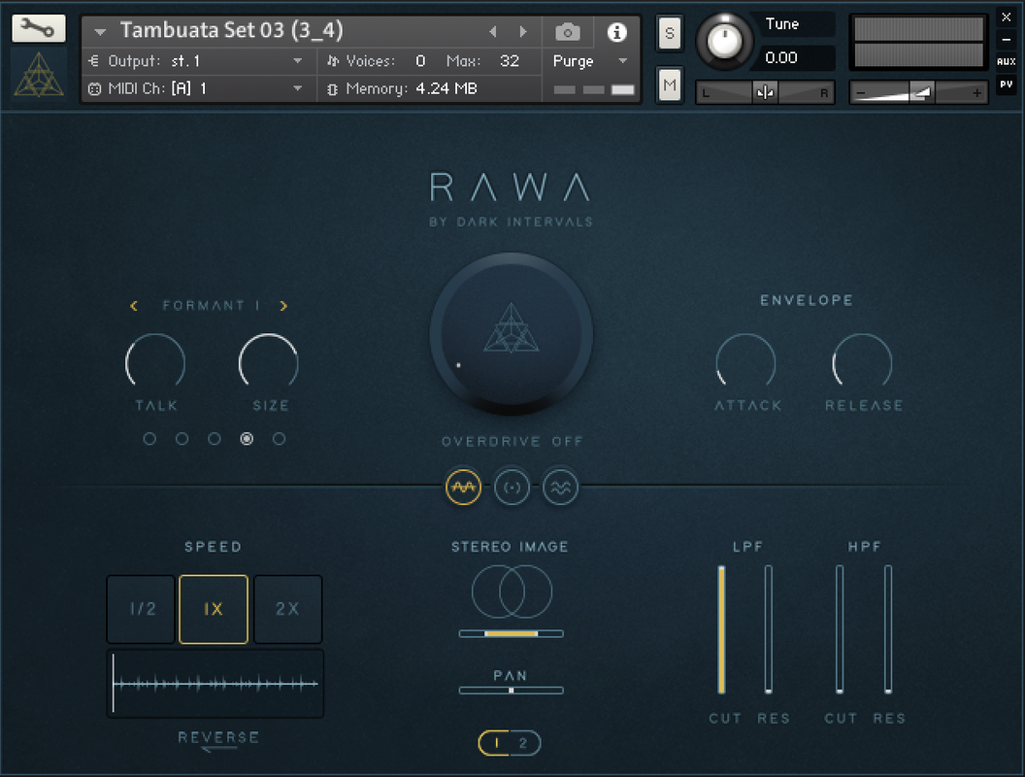
Task: Mute the instrument with the M button
Action: coord(670,84)
